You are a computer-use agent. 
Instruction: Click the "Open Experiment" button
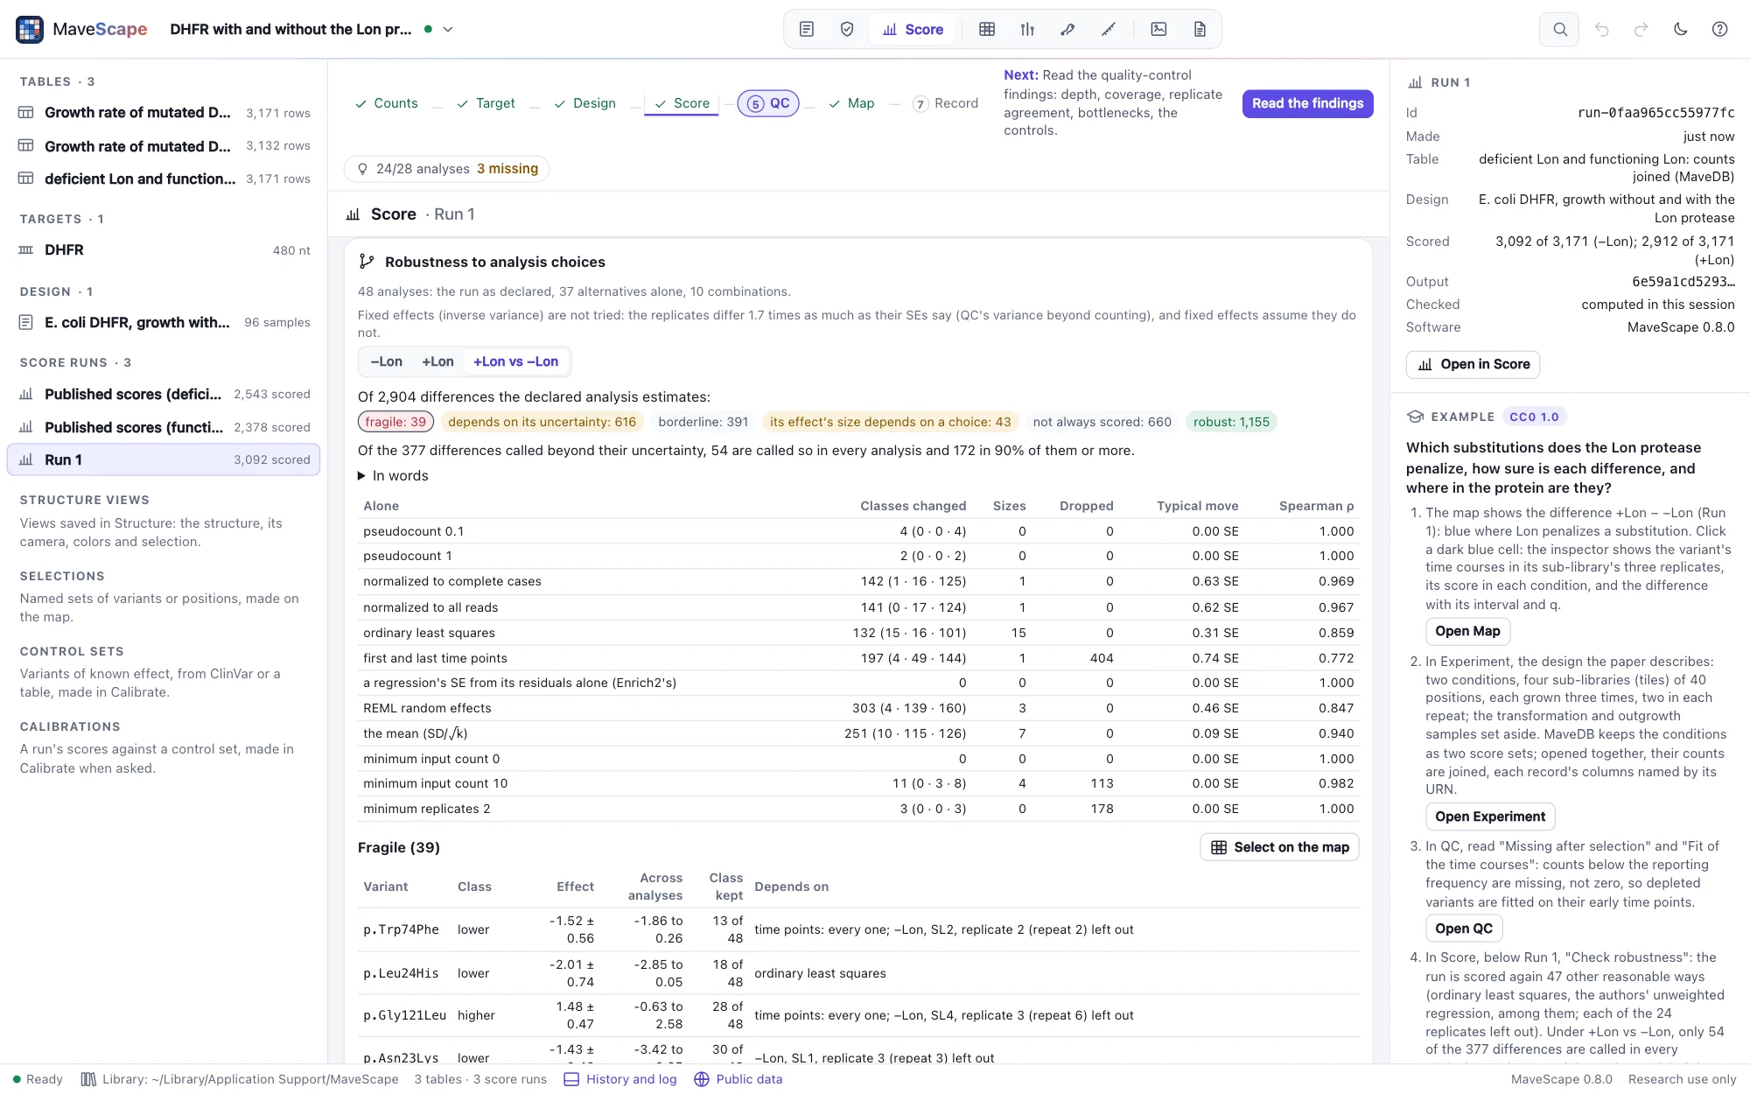coord(1490,817)
